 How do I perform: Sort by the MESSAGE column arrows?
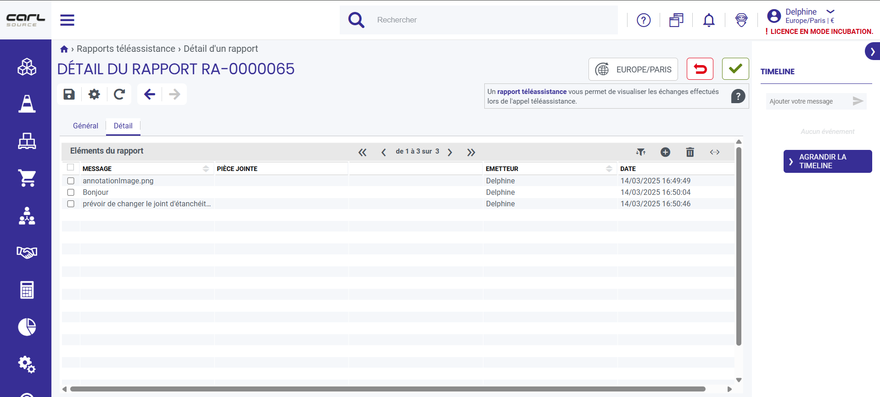(x=206, y=169)
